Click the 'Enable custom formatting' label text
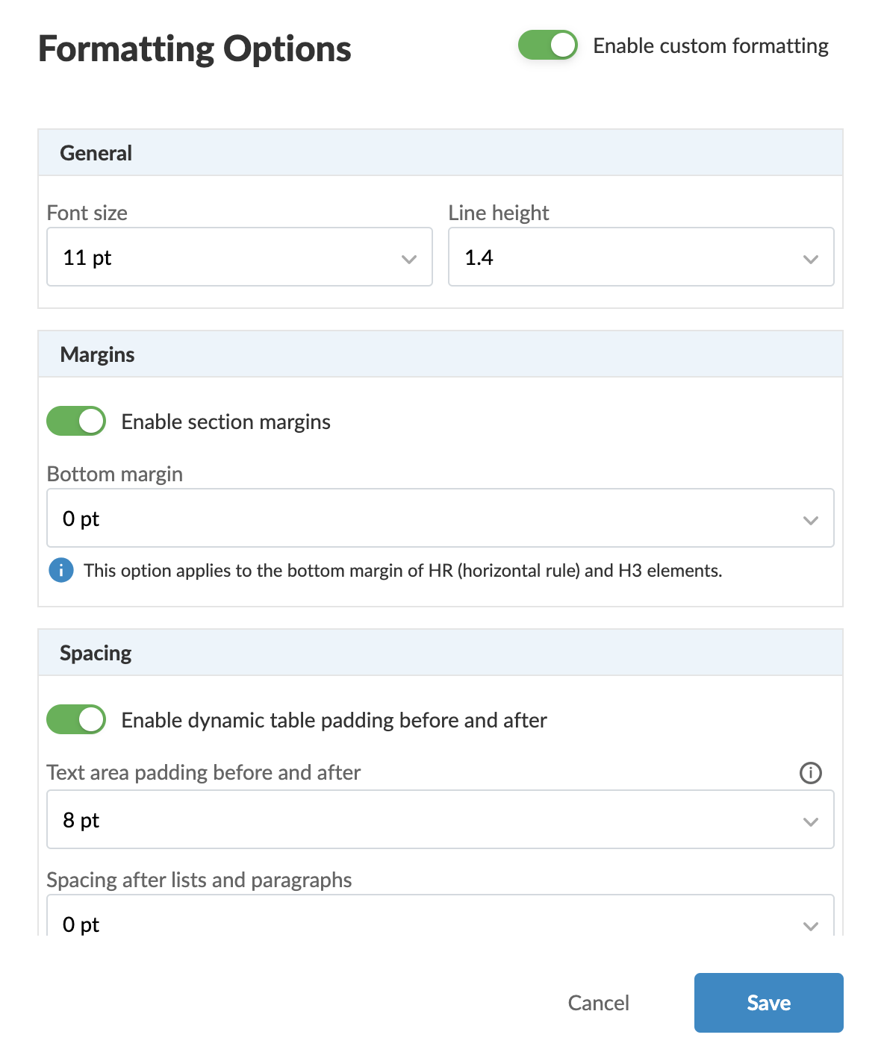 (710, 46)
